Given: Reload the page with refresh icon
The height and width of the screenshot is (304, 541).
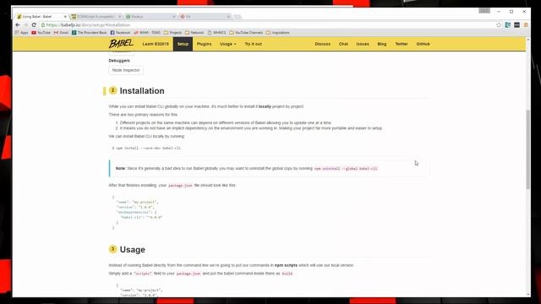Looking at the screenshot, I should coord(34,24).
